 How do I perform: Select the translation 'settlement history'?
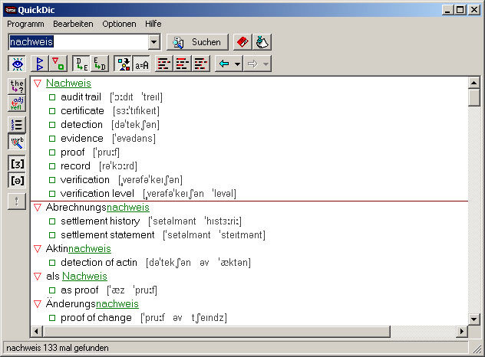click(x=101, y=221)
